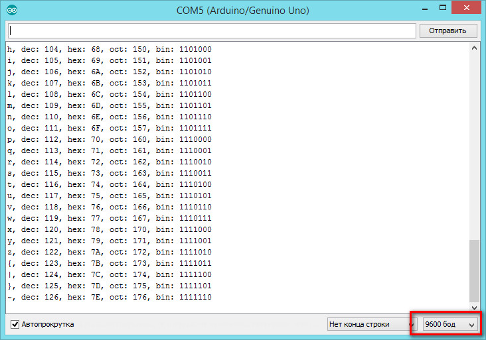The image size is (486, 340).
Task: Click the output line starting with 'y, dec: 121'
Action: coord(110,241)
